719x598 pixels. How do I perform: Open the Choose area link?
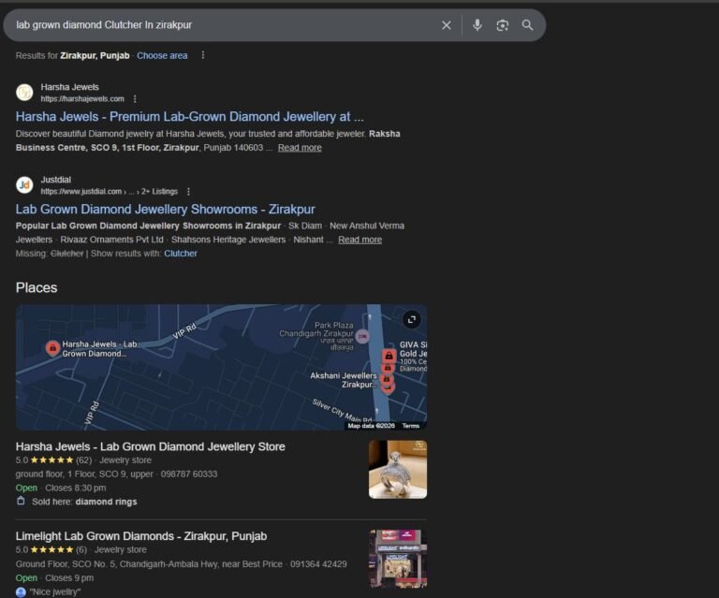162,55
